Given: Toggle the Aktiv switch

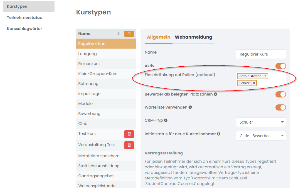Looking at the screenshot, I should coord(280,66).
